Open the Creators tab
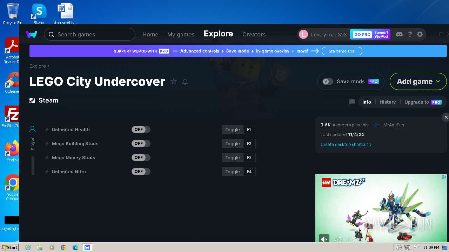 pos(254,34)
